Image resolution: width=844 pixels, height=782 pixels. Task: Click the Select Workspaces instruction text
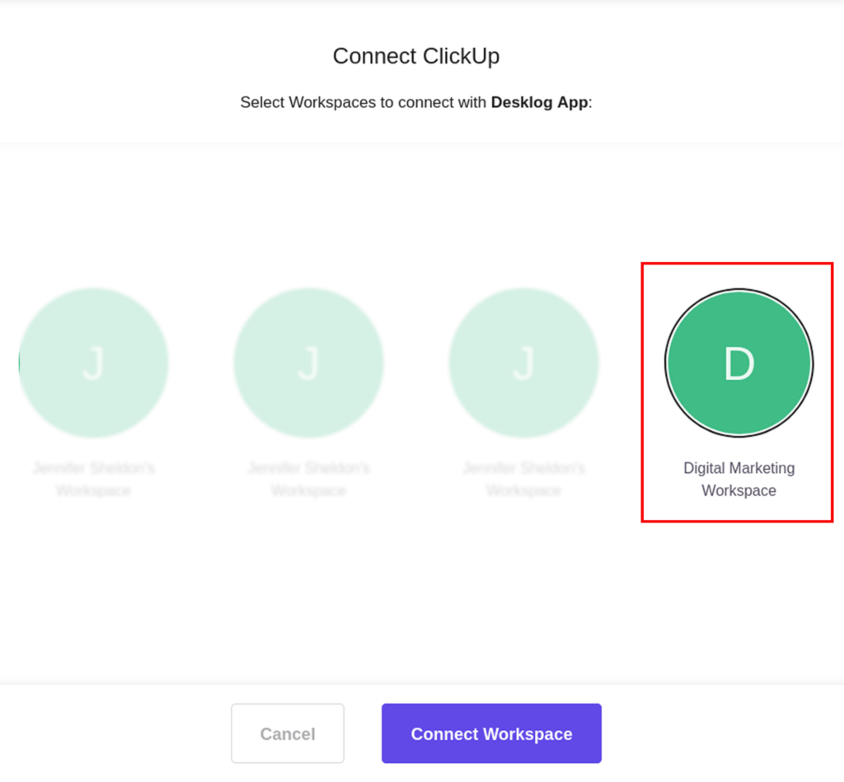coord(416,102)
